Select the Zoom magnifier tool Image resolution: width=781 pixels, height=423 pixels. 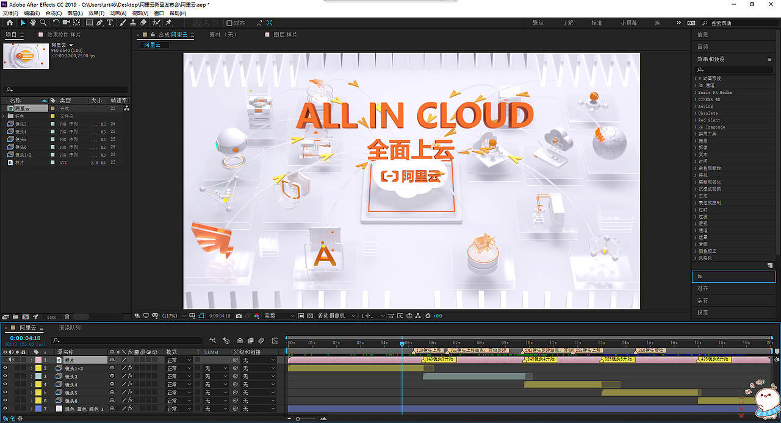[x=43, y=23]
